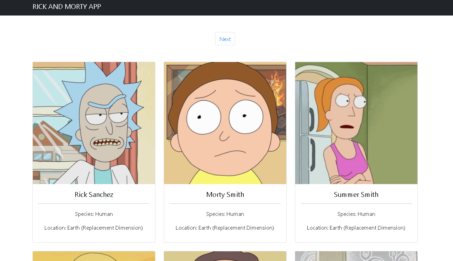Open the partially visible bottom-left card
453x261 pixels.
tap(94, 256)
